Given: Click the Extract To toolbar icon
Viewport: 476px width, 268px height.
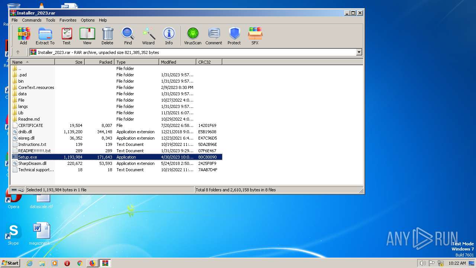Looking at the screenshot, I should (x=45, y=36).
